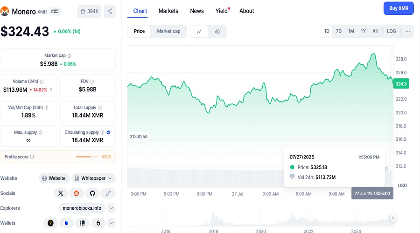Viewport: 420px width, 233px height.
Task: Expand the Wallets list chevron
Action: coord(111,223)
